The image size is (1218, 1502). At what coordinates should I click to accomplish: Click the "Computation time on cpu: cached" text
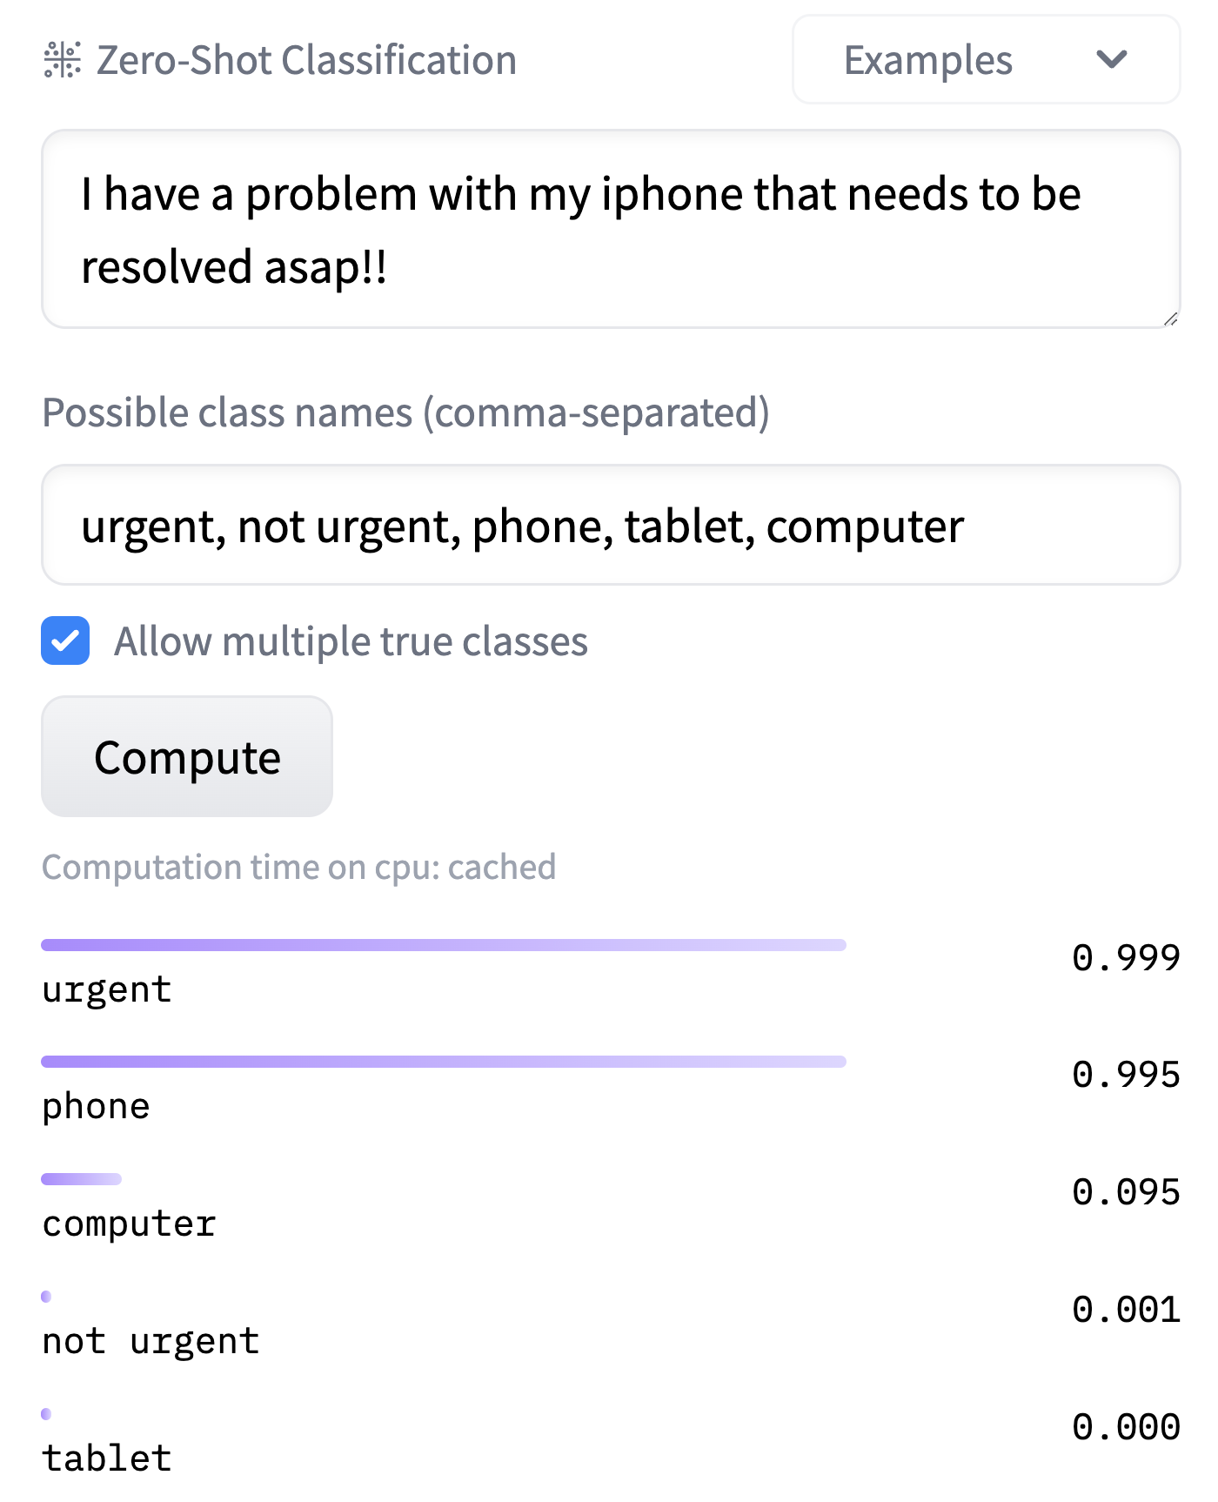click(x=298, y=868)
